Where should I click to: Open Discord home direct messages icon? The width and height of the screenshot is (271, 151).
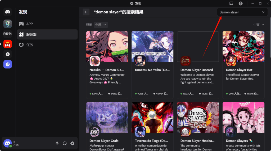click(x=8, y=12)
